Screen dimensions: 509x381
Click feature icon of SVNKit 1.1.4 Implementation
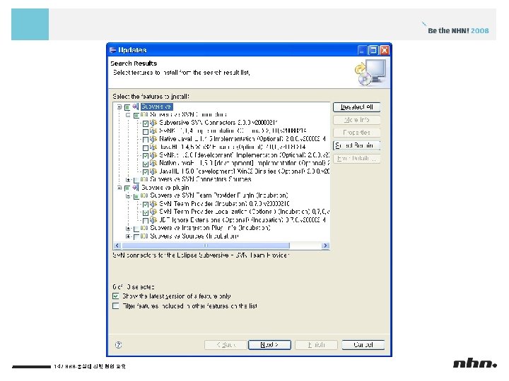pos(153,131)
